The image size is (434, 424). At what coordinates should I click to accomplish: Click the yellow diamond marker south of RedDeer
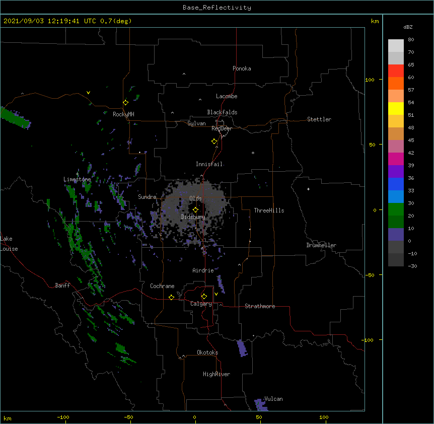[x=214, y=142]
